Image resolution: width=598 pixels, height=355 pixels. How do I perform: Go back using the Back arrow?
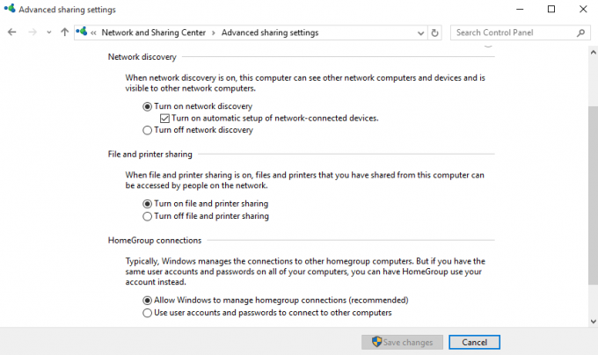pyautogui.click(x=11, y=33)
